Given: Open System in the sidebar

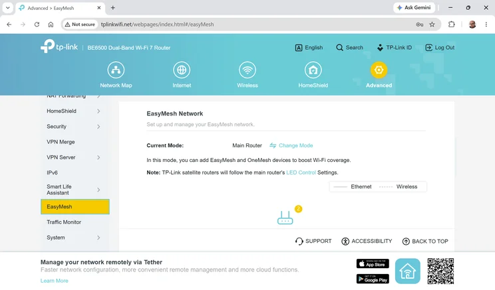Looking at the screenshot, I should pyautogui.click(x=56, y=238).
